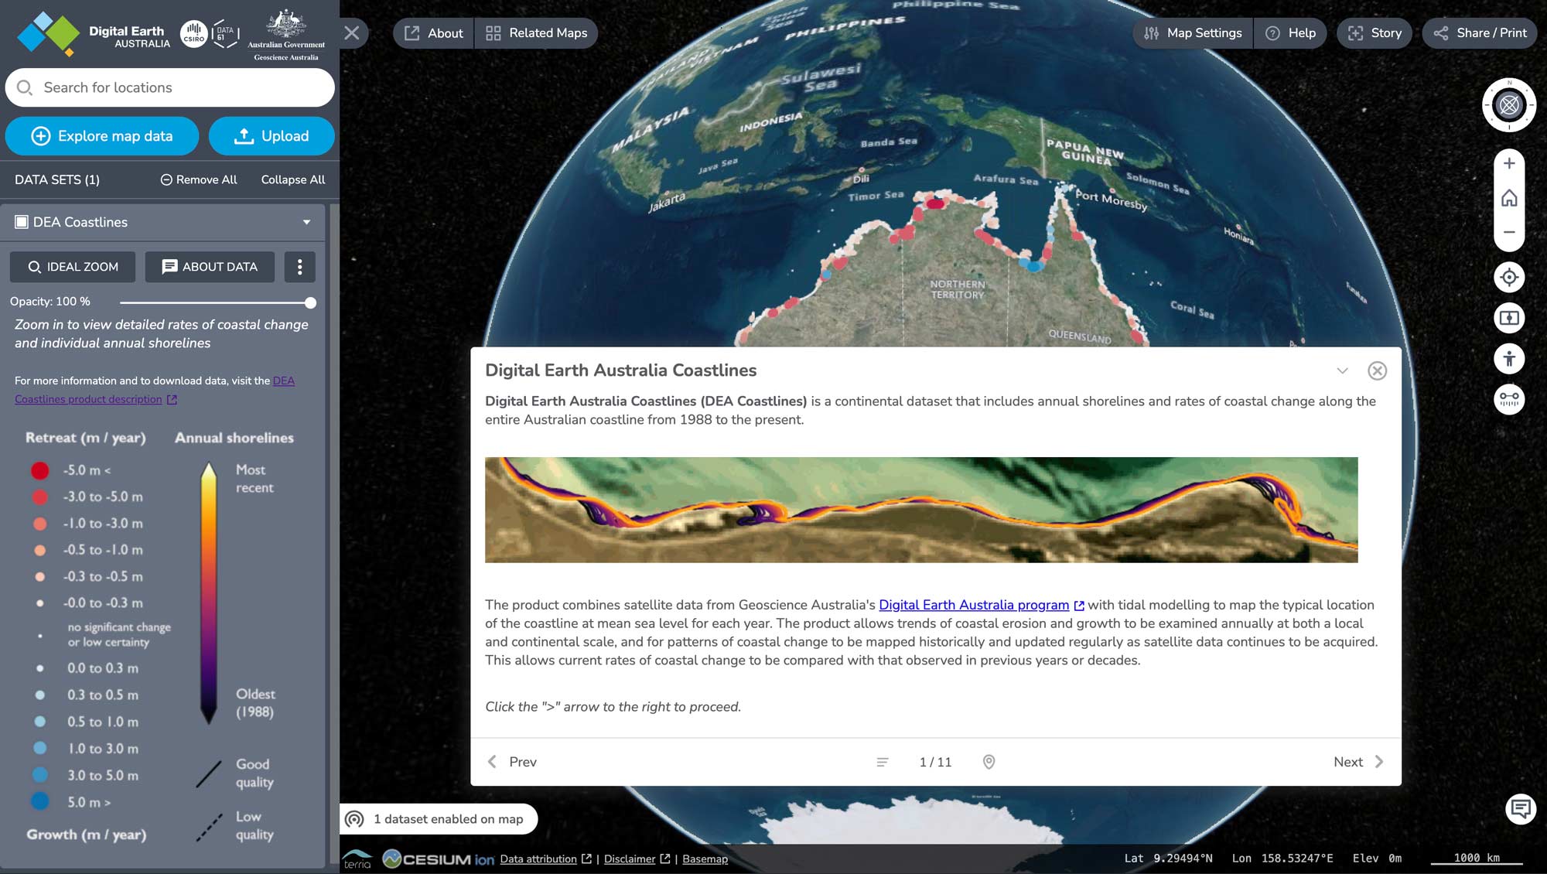Click the Explore map data button

point(101,136)
